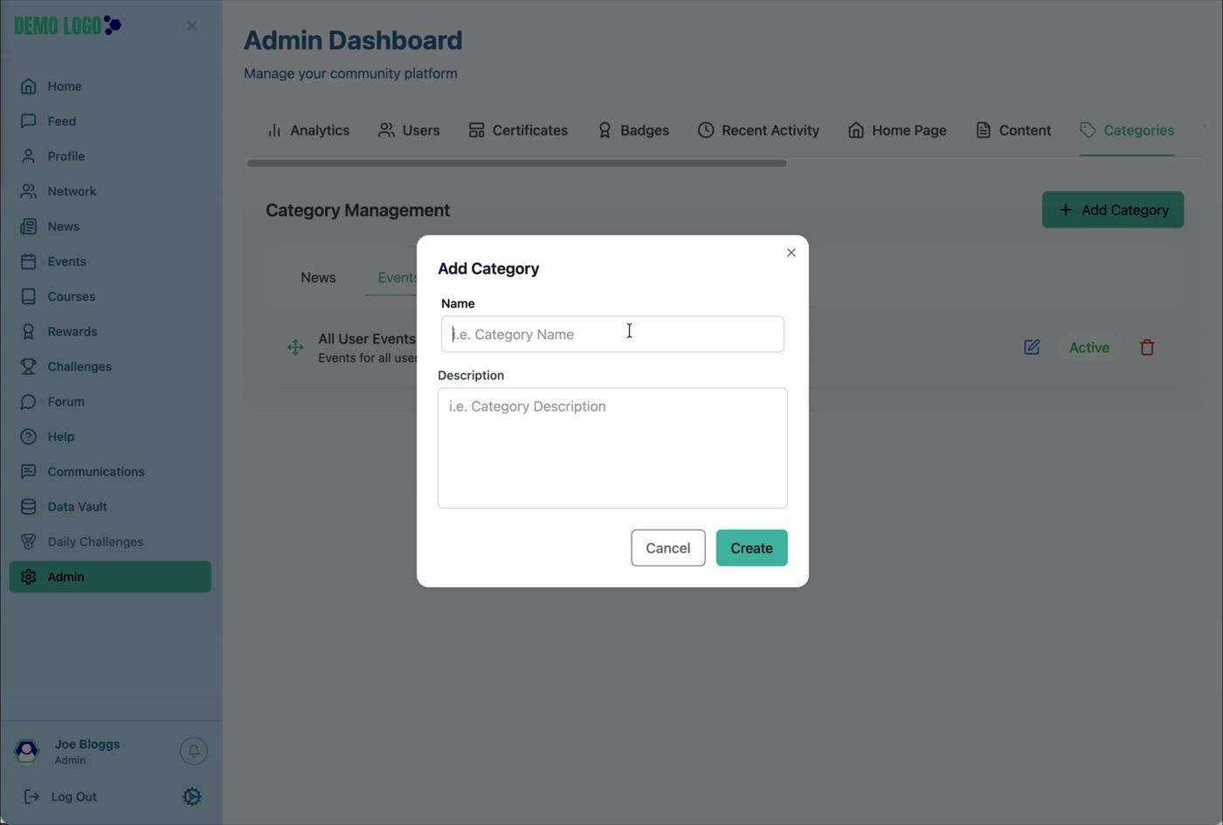Open Events in the sidebar
The width and height of the screenshot is (1223, 825).
(x=110, y=261)
